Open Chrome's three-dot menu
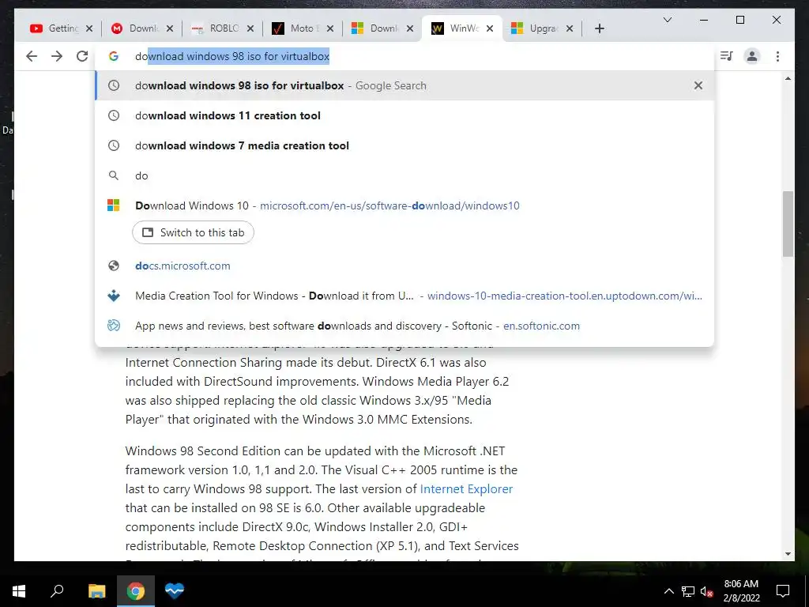This screenshot has height=607, width=809. 777,56
